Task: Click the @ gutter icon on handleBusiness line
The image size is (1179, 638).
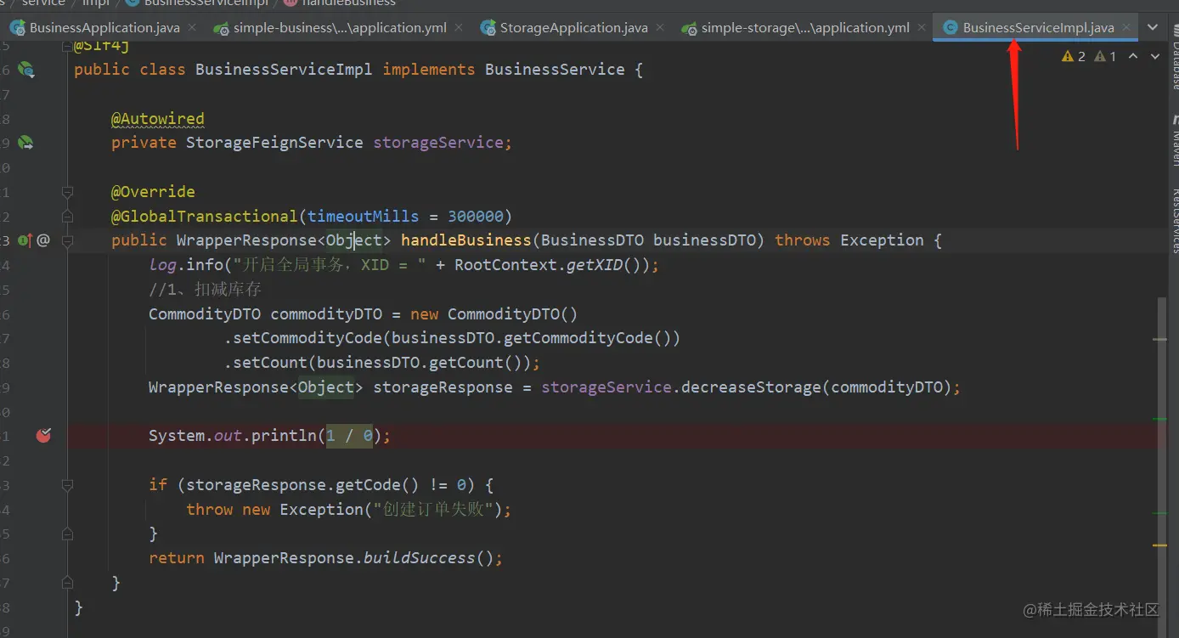Action: point(43,240)
